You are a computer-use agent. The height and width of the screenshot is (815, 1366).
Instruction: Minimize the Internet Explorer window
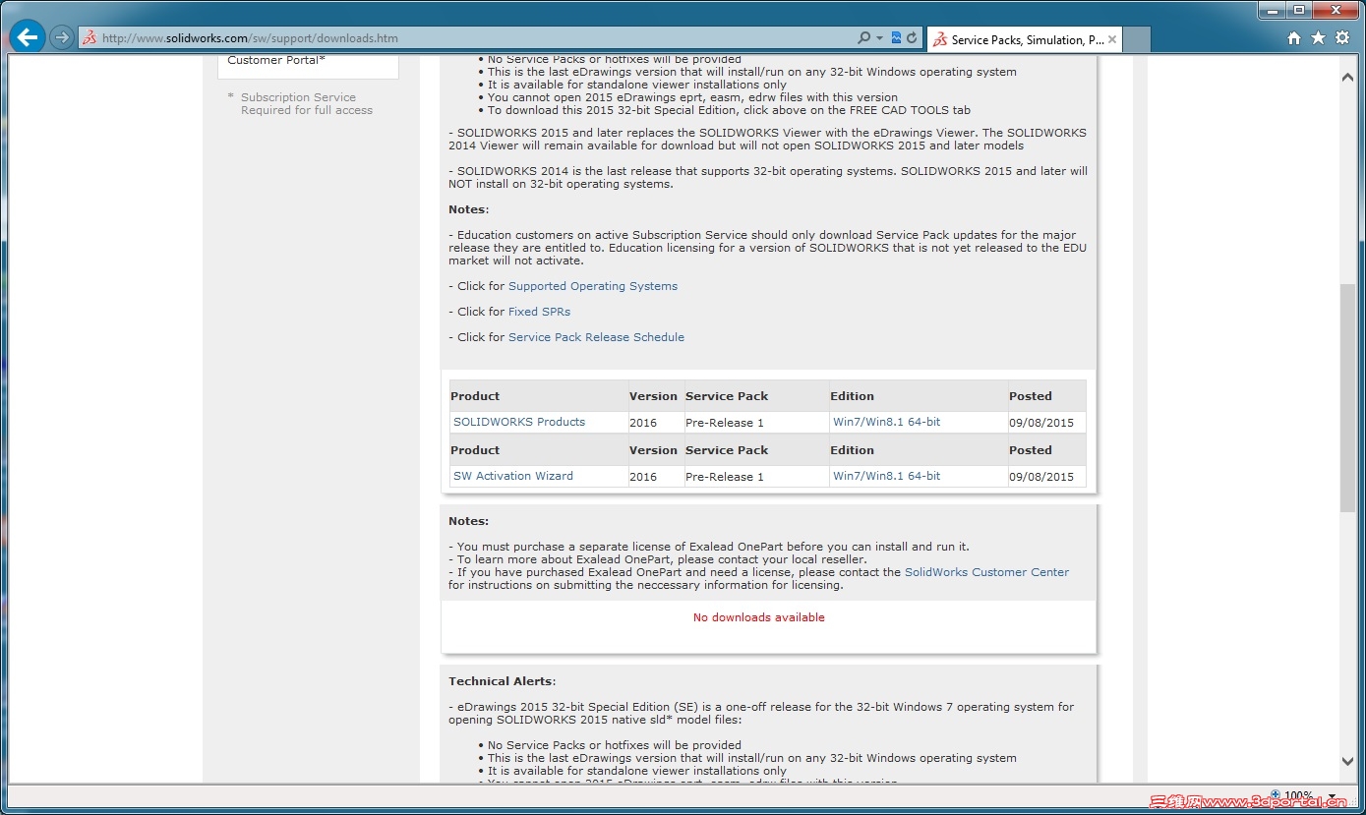coord(1271,10)
